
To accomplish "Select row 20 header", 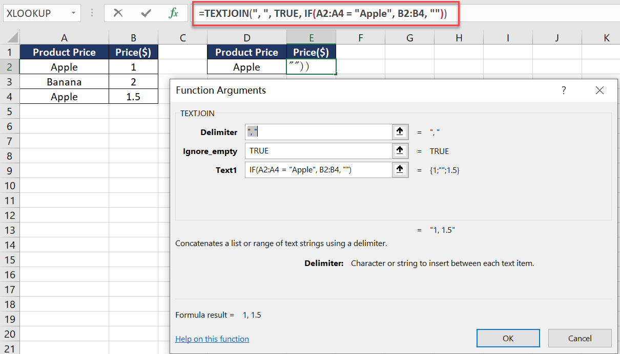I will 10,334.
